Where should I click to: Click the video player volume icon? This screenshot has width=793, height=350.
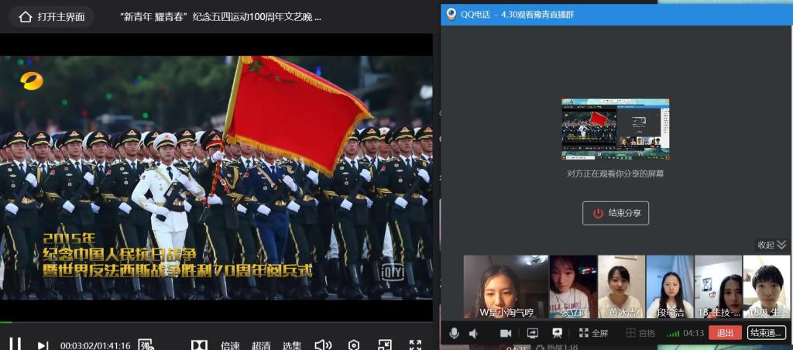323,345
